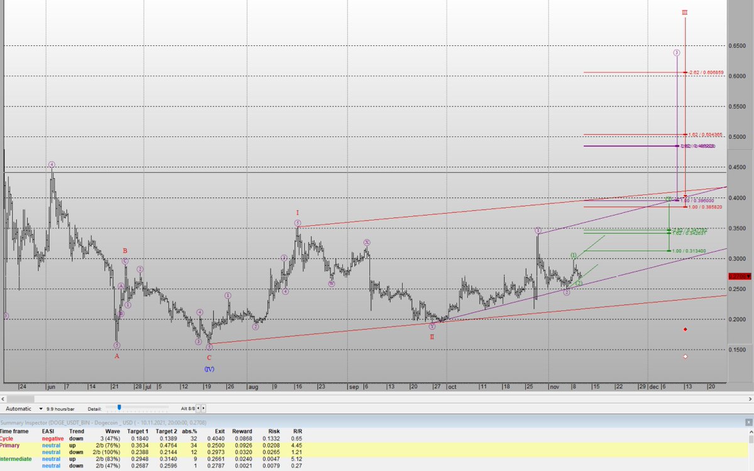The width and height of the screenshot is (754, 471).
Task: Click the '2/b (100%)' wave cell
Action: (106, 452)
